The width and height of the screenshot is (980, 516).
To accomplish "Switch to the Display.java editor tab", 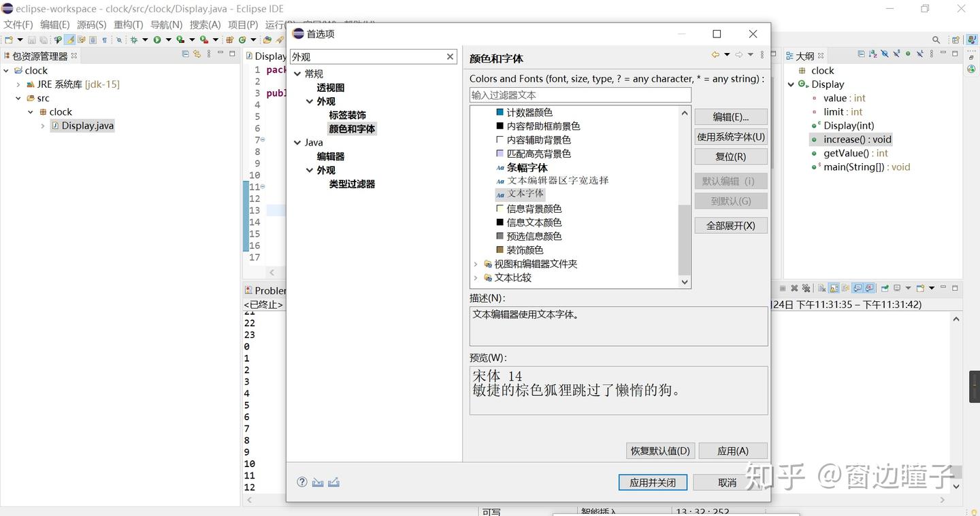I will 271,56.
